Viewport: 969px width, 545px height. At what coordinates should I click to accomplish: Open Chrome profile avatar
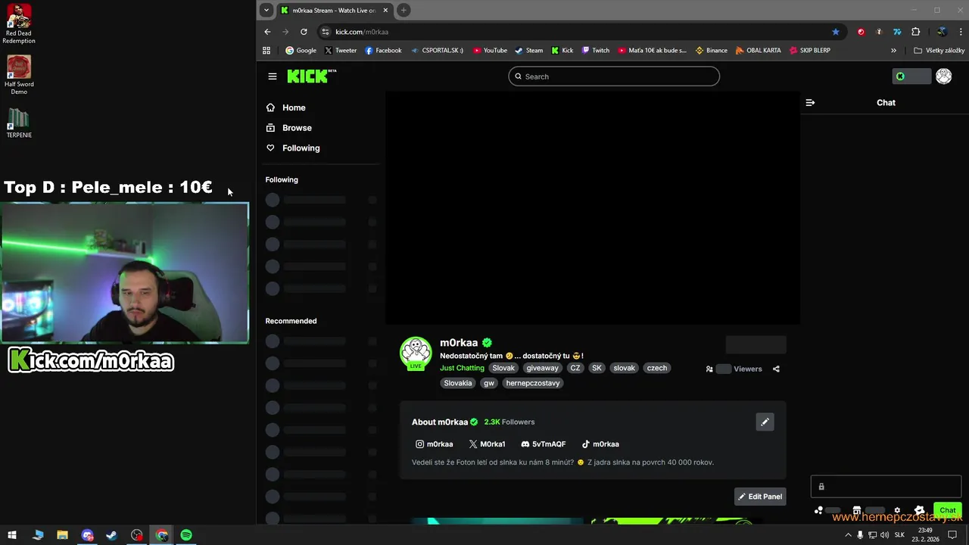[942, 32]
